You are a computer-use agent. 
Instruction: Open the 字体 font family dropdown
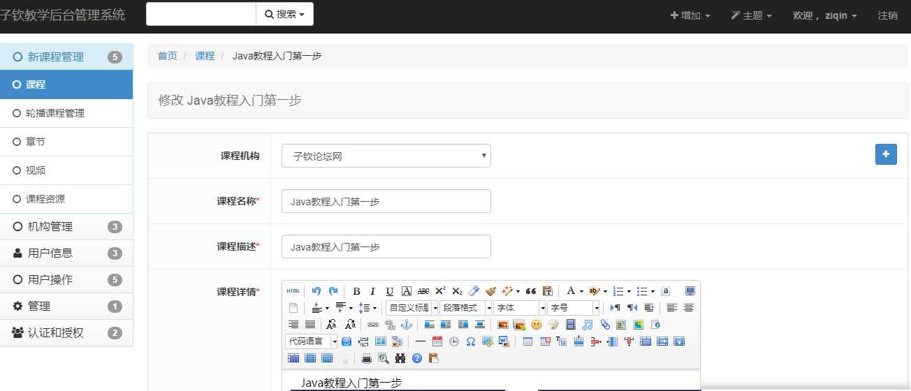pos(520,308)
